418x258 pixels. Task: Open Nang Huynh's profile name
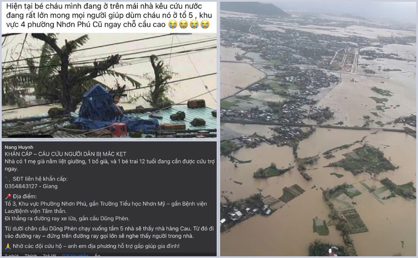19,147
